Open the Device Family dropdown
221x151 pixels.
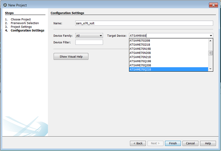click(89, 36)
